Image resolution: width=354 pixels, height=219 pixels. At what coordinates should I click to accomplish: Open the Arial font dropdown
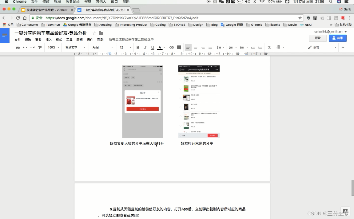[102, 47]
